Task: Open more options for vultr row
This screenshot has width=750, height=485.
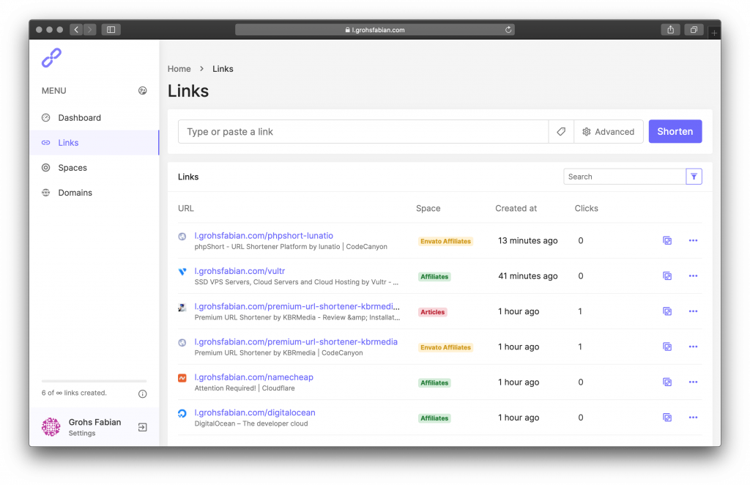Action: (x=693, y=276)
